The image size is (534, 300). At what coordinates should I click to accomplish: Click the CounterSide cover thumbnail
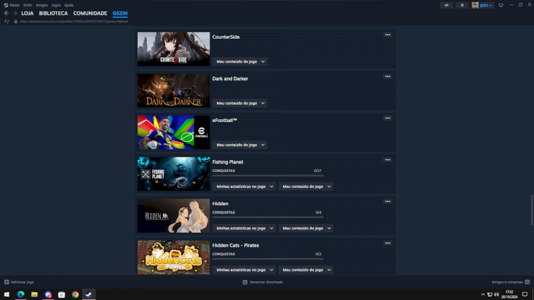click(174, 49)
